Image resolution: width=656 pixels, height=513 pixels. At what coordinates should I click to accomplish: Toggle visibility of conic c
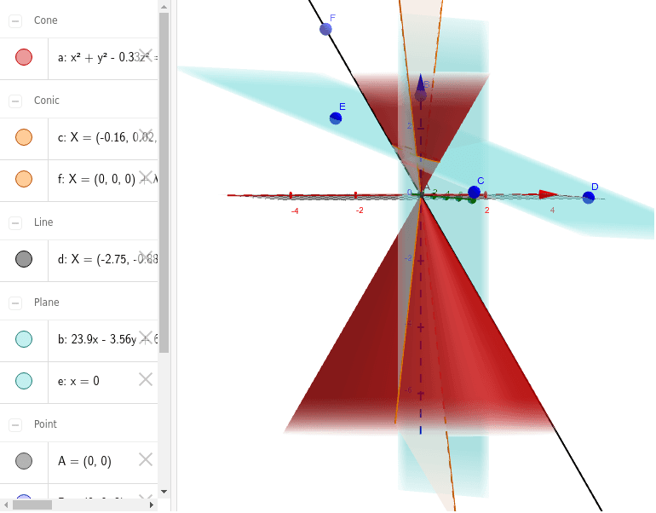tap(24, 137)
